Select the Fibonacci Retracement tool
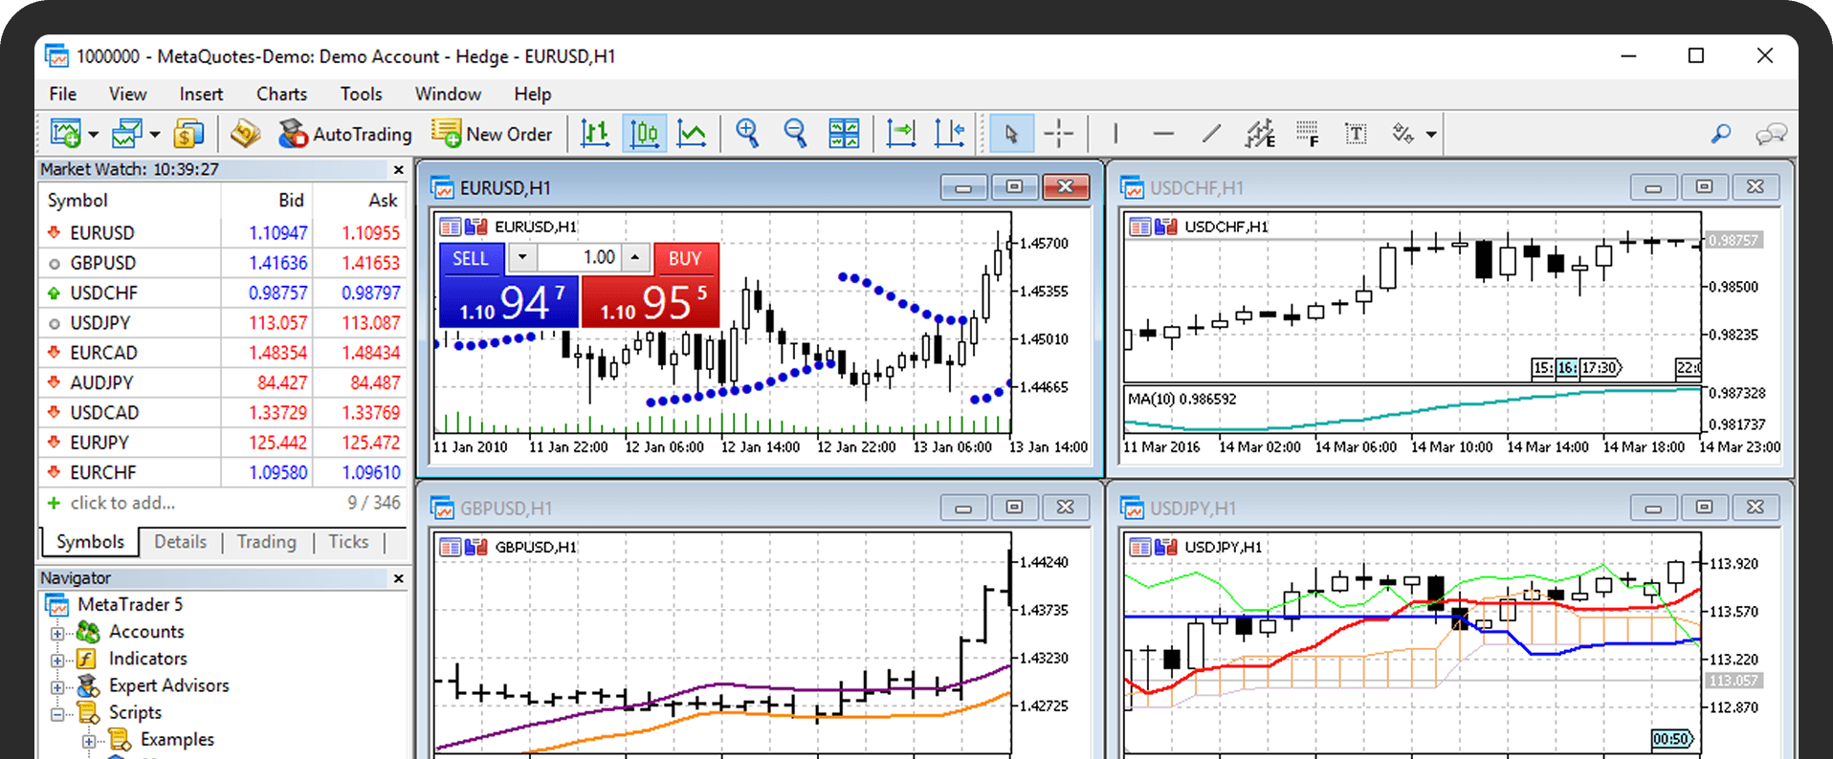 pos(1308,134)
